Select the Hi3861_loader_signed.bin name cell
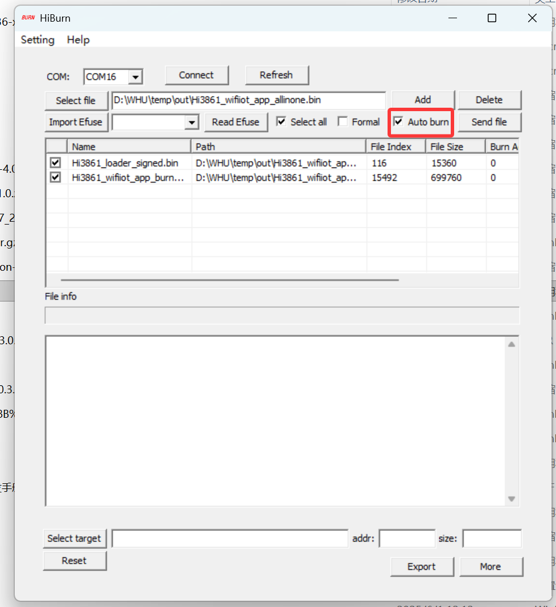This screenshot has width=556, height=607. point(125,163)
